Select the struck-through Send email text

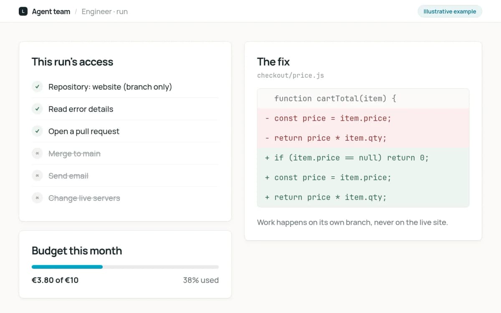(x=68, y=176)
